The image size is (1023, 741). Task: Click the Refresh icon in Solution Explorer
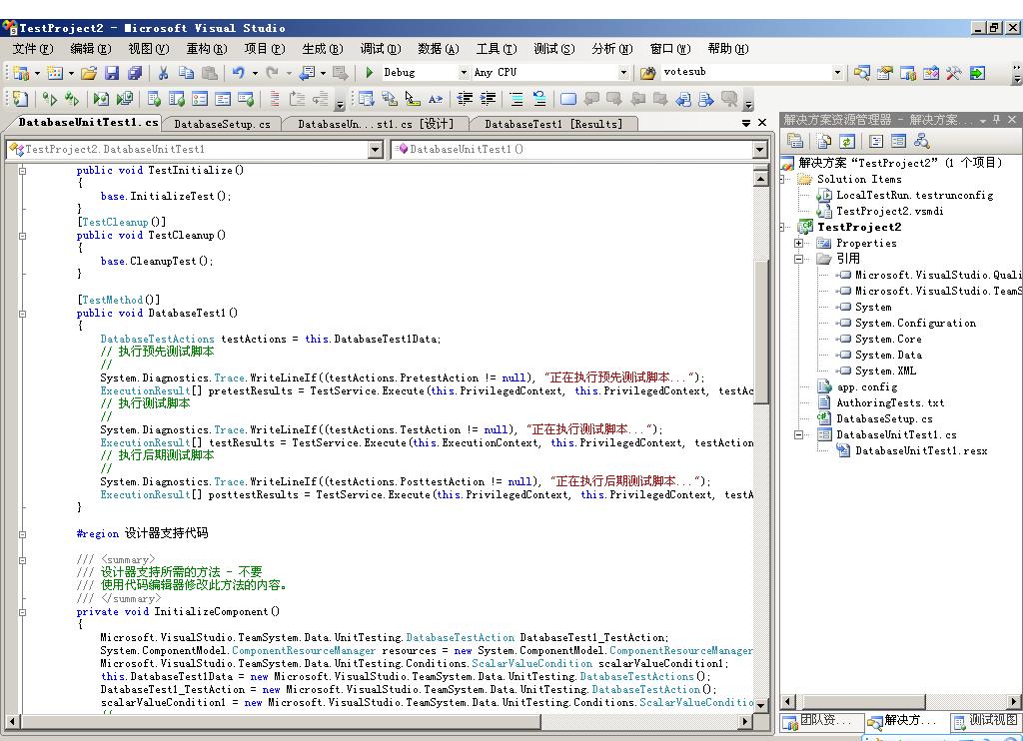(x=847, y=141)
